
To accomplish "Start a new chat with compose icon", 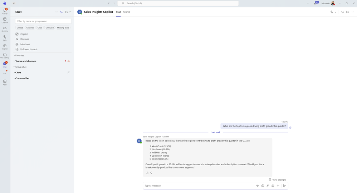I will click(67, 12).
